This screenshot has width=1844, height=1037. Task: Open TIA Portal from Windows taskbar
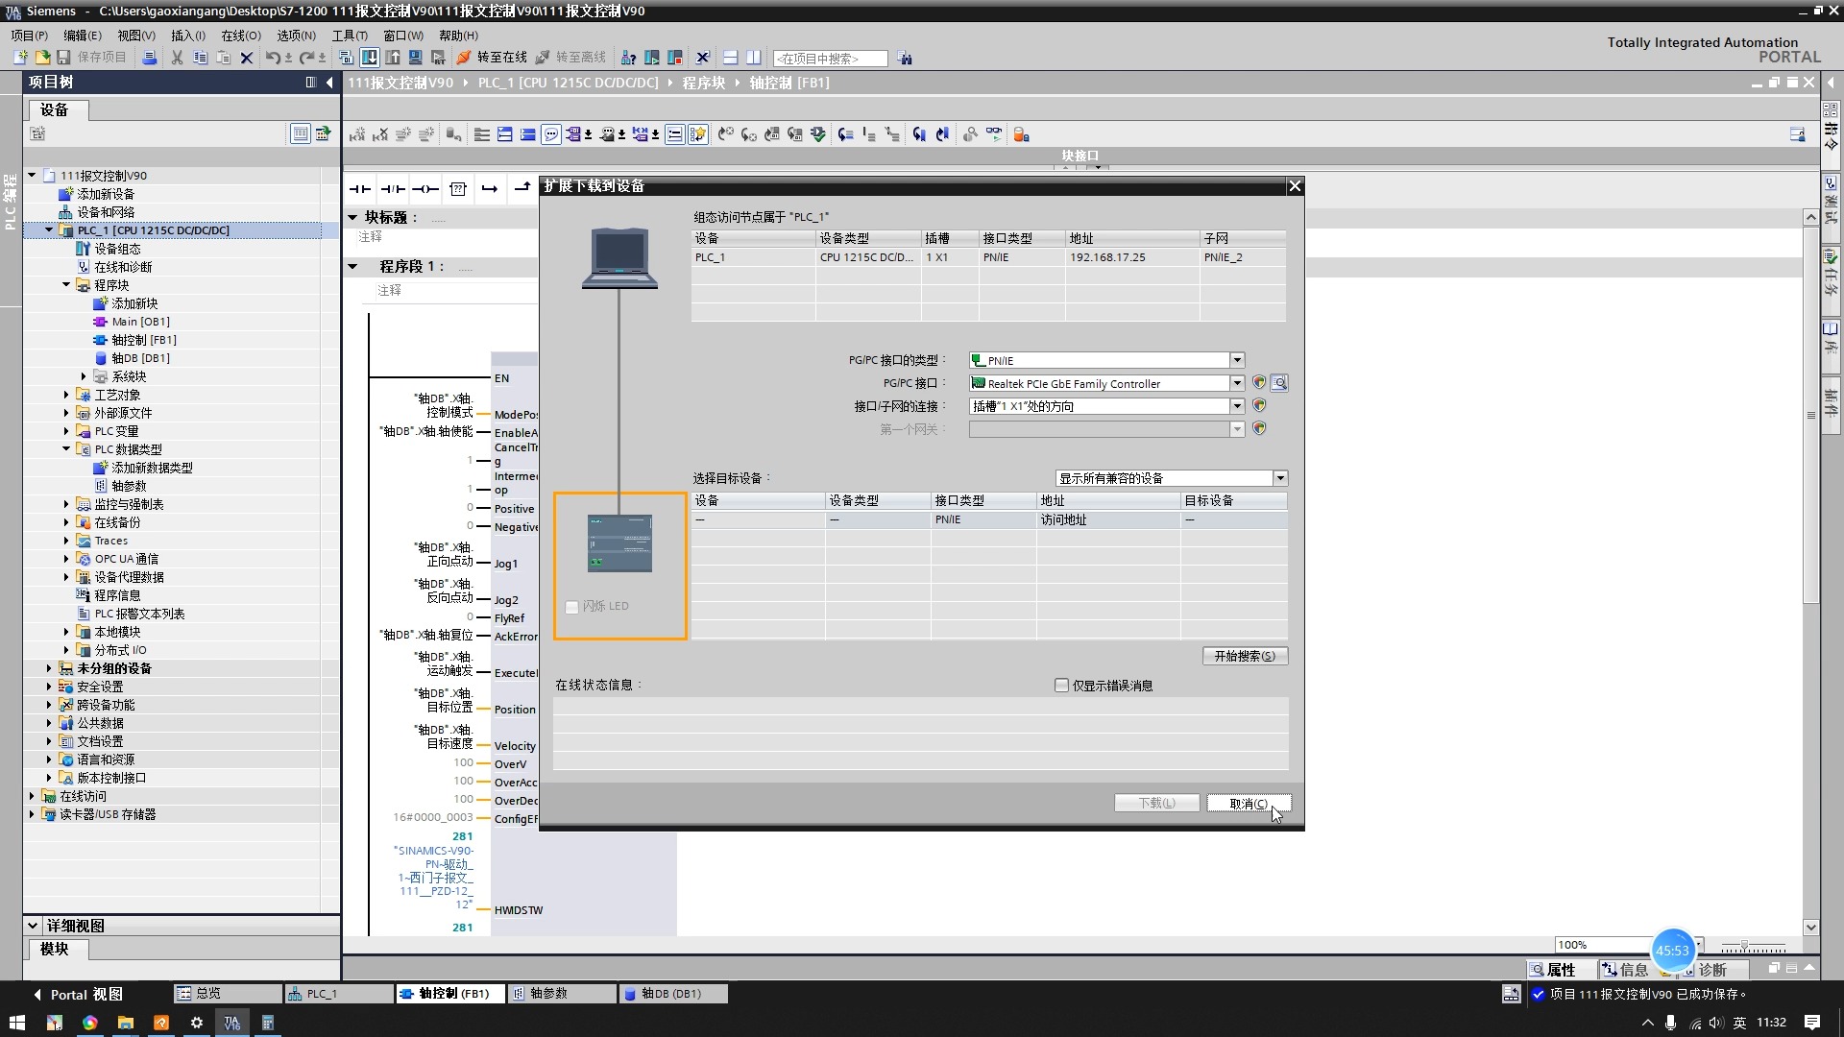point(231,1023)
